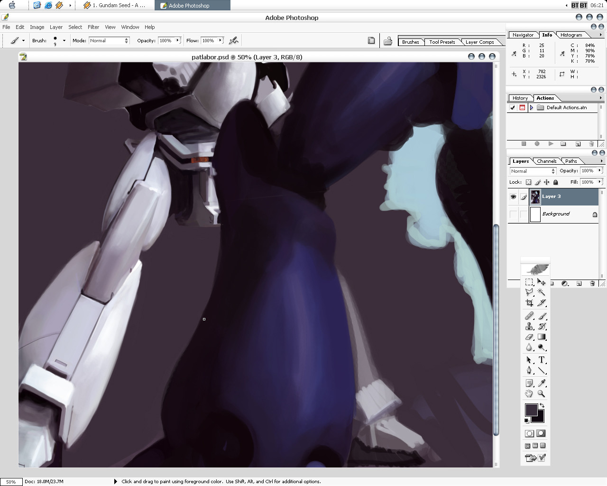607x486 pixels.
Task: Select the Slice tool
Action: coord(542,303)
